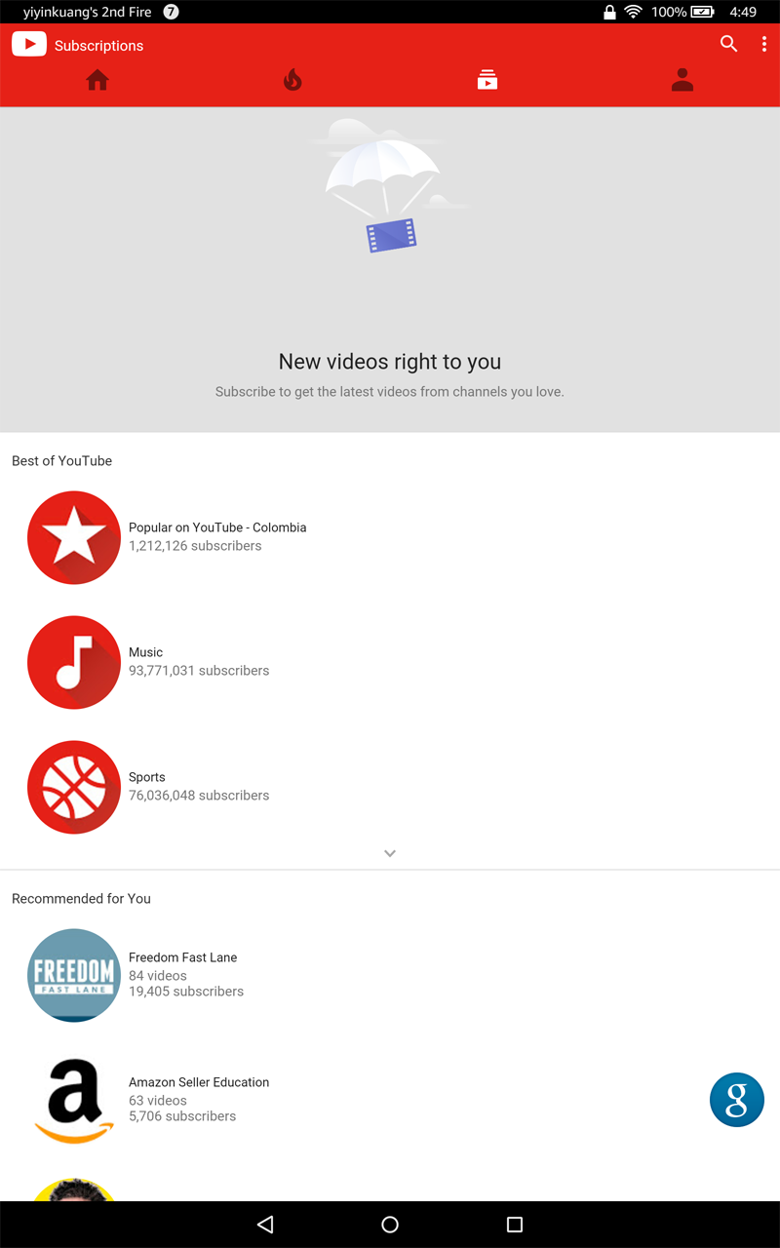
Task: Tap the Sports basketball icon
Action: point(74,788)
